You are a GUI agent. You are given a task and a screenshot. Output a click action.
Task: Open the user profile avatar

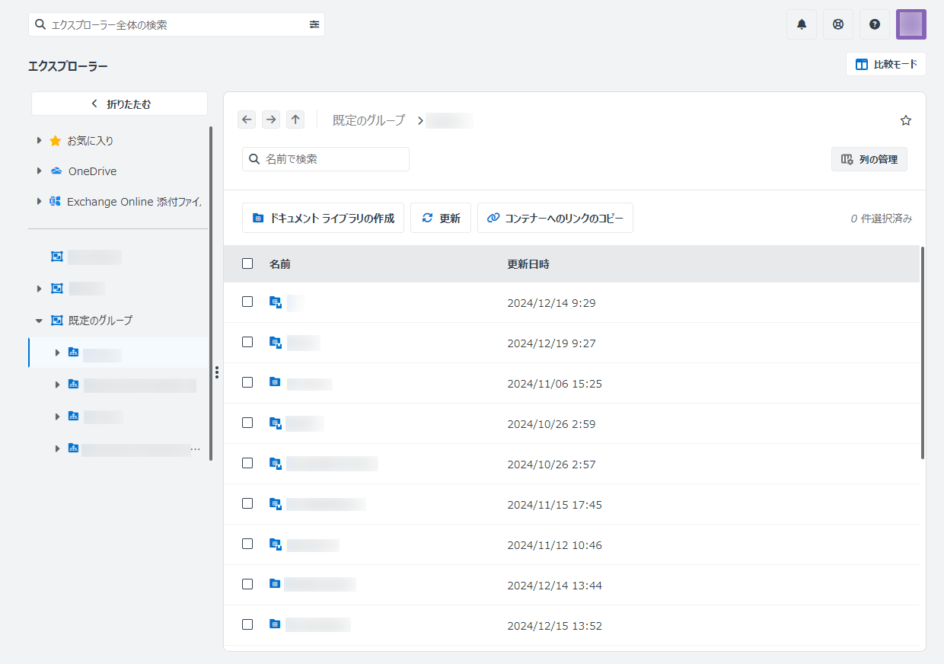coord(911,24)
